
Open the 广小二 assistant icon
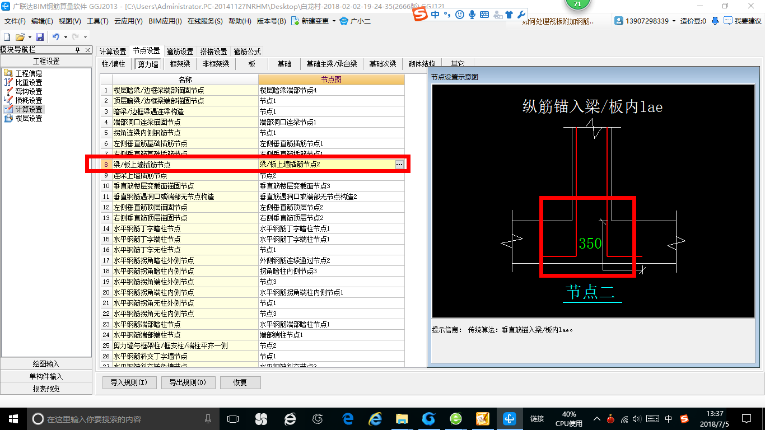click(344, 21)
